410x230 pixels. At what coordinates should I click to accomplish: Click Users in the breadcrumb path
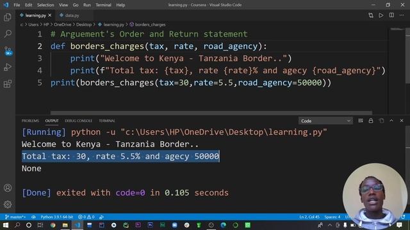pos(33,24)
